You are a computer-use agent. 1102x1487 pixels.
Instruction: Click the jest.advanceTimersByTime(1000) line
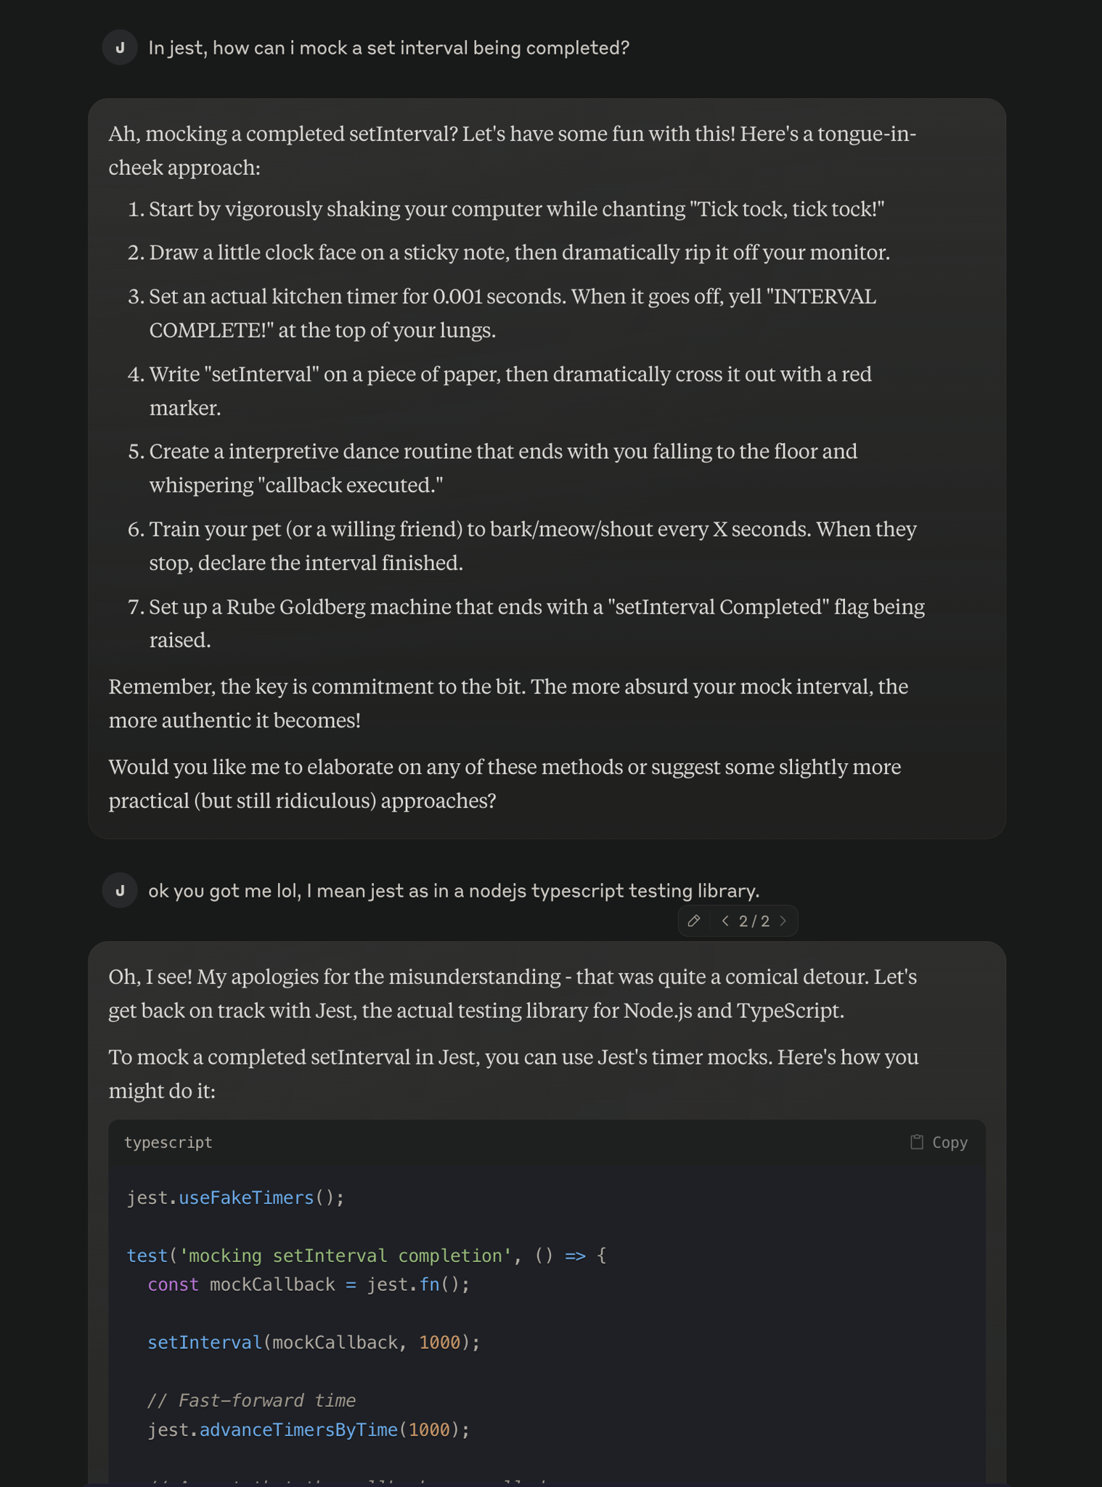coord(309,1430)
